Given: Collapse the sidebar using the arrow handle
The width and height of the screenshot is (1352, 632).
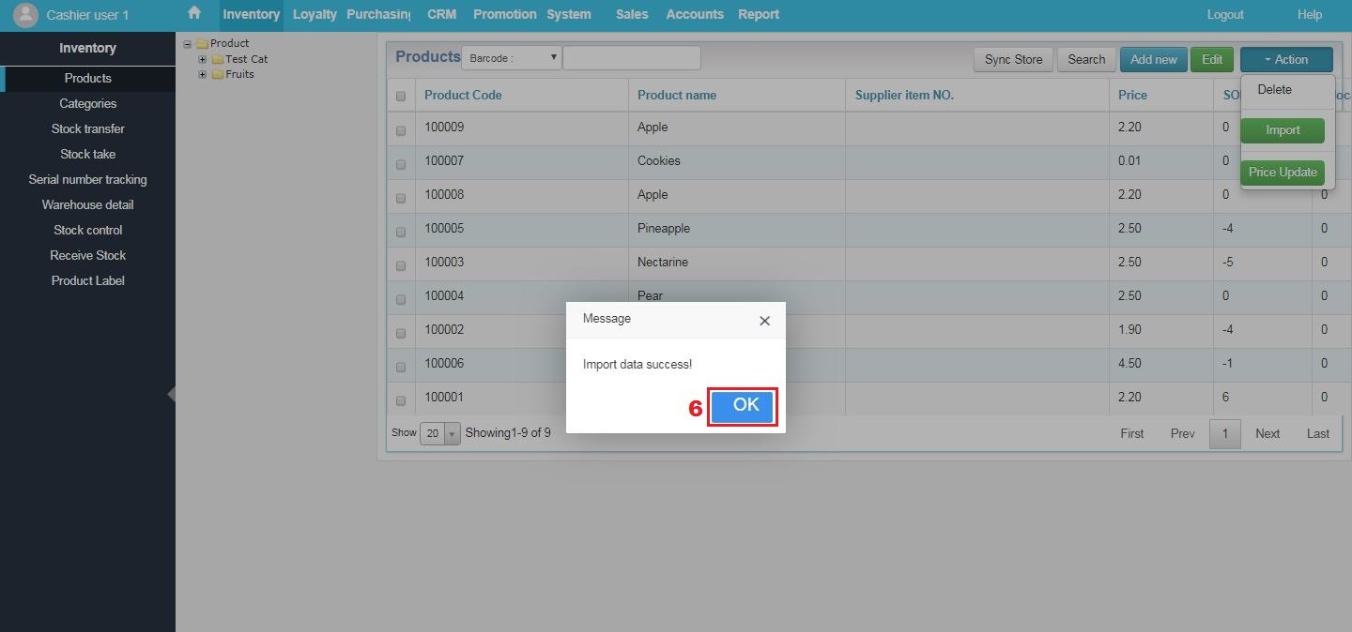Looking at the screenshot, I should pyautogui.click(x=171, y=394).
